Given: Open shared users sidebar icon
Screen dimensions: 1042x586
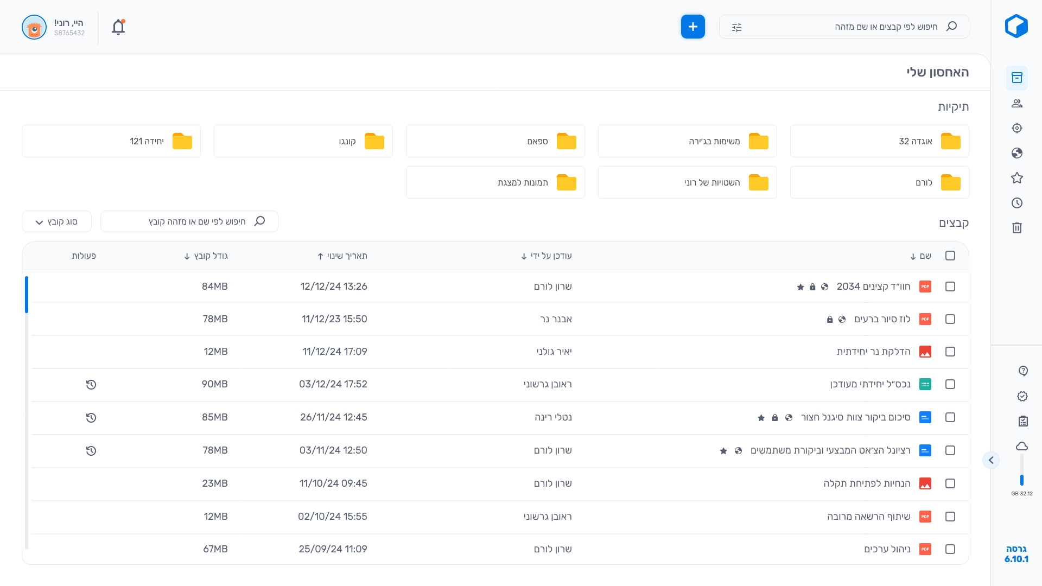Looking at the screenshot, I should click(x=1017, y=103).
